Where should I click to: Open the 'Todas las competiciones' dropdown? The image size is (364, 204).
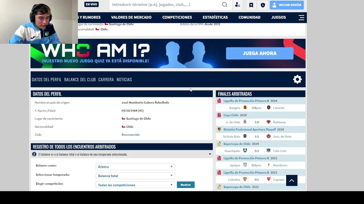[135, 185]
